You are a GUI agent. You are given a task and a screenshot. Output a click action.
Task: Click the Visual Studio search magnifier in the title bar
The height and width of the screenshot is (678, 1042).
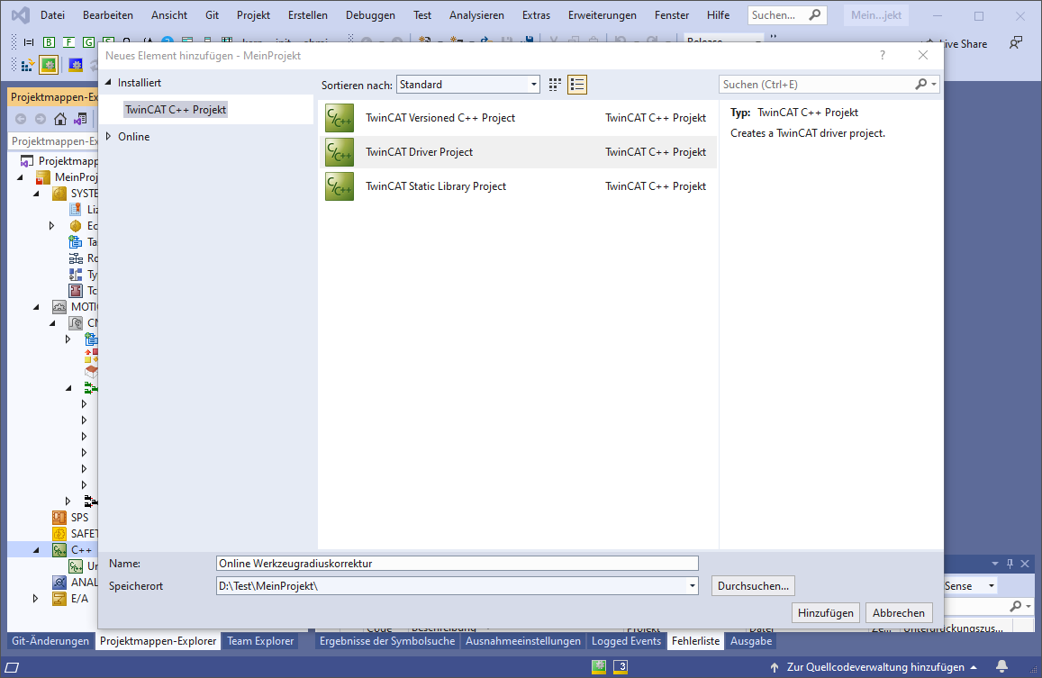[815, 14]
